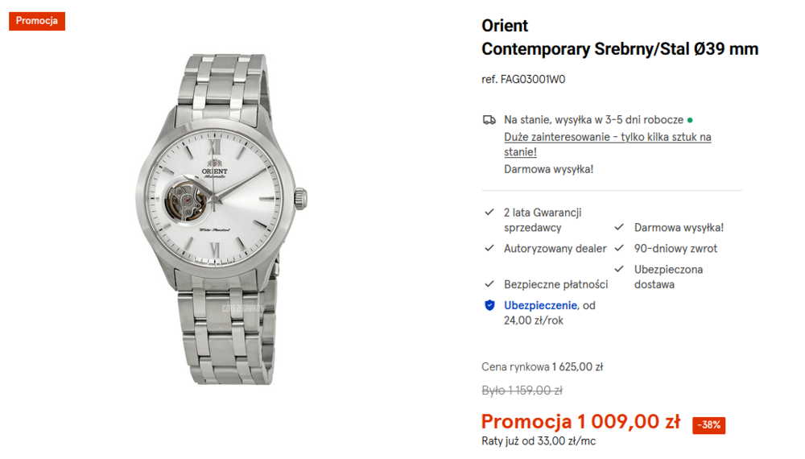The height and width of the screenshot is (459, 805).
Task: Click the crossed-out Było 1 159,00 zł price
Action: [522, 391]
